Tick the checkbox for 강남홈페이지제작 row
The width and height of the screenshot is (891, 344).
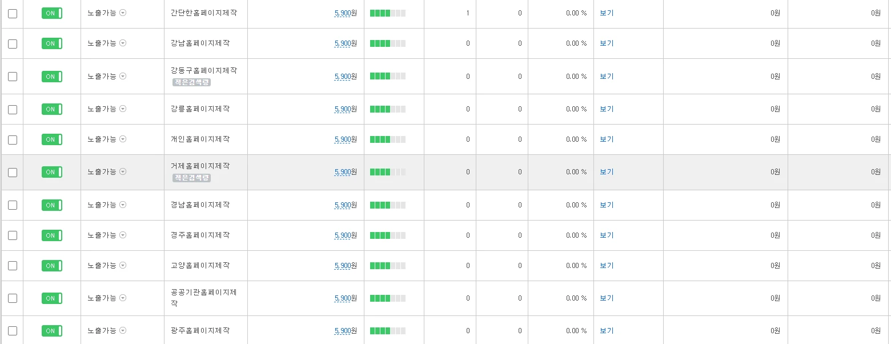(x=13, y=43)
